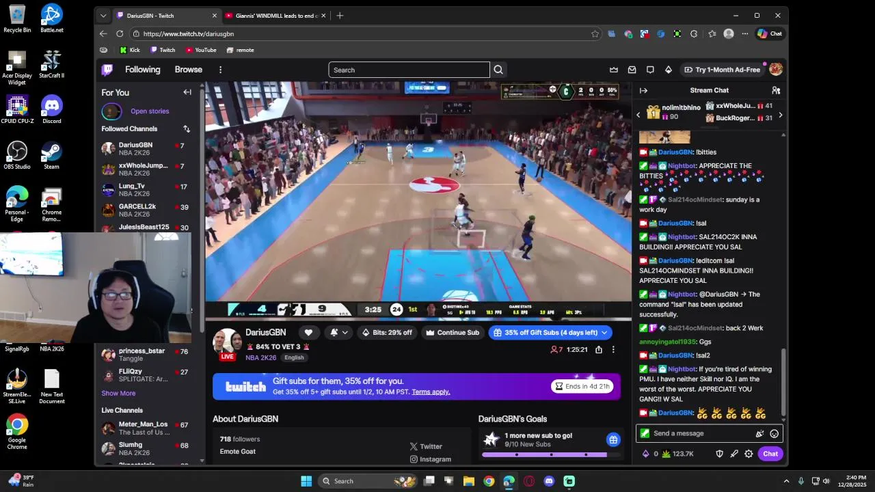Open the three-dot more menu beside Browse

(x=220, y=70)
